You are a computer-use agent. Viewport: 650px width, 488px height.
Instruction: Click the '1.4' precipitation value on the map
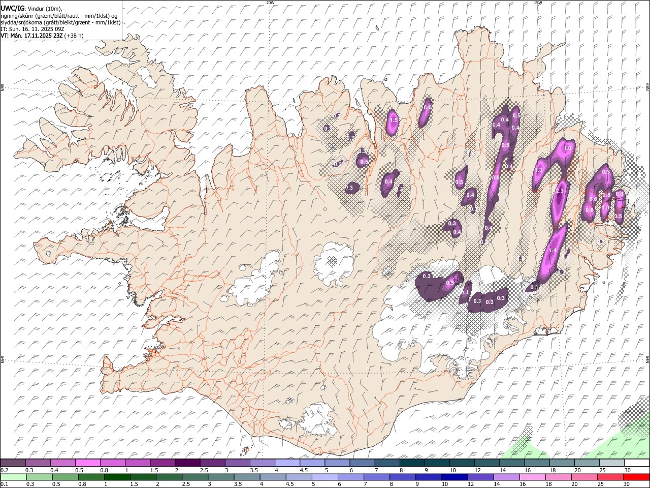click(x=553, y=251)
